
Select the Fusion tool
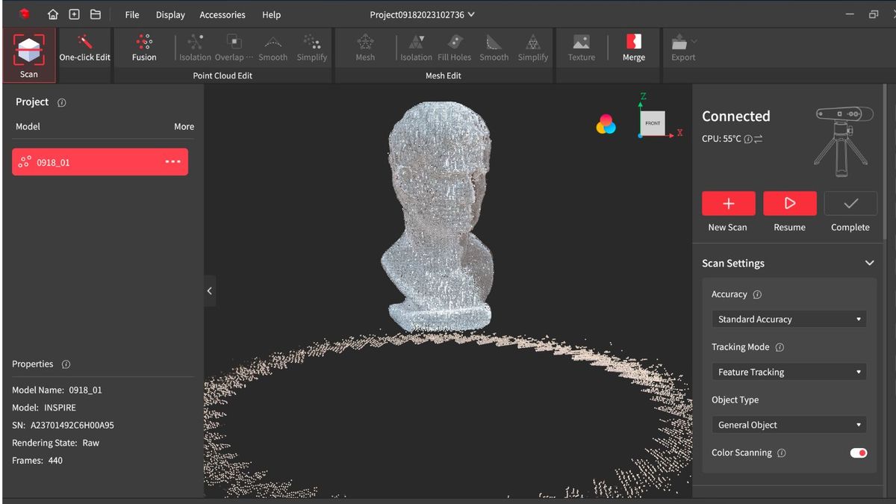(x=144, y=46)
